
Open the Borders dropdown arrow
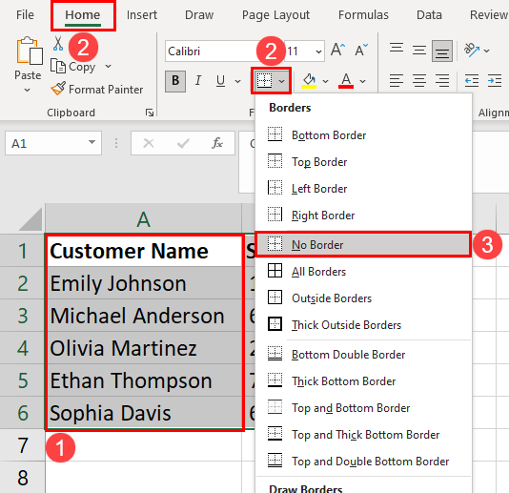[x=282, y=81]
